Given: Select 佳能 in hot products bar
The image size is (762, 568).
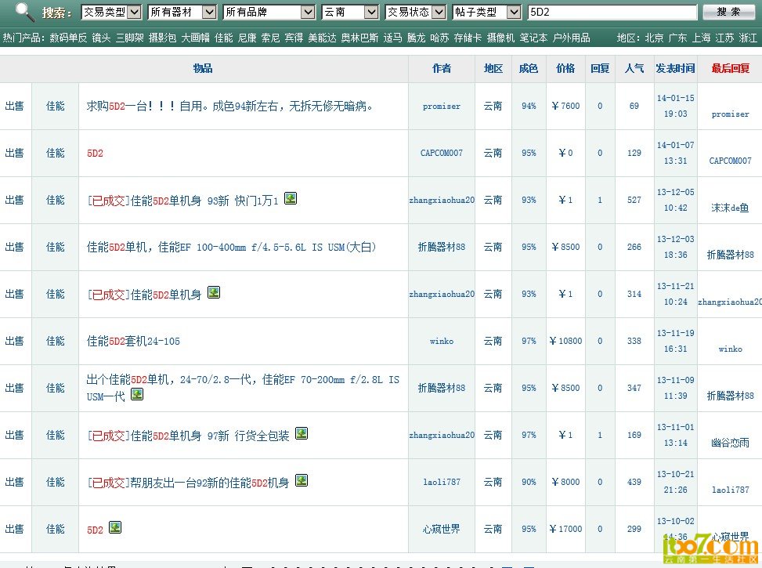Looking at the screenshot, I should (223, 38).
